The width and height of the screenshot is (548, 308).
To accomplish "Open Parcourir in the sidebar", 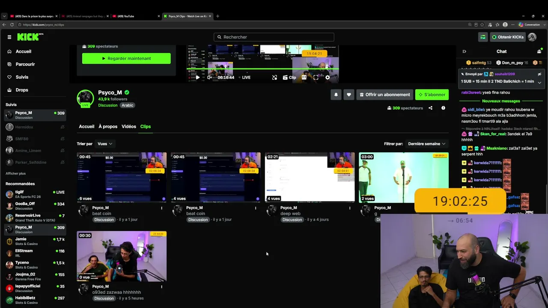I will click(x=25, y=64).
